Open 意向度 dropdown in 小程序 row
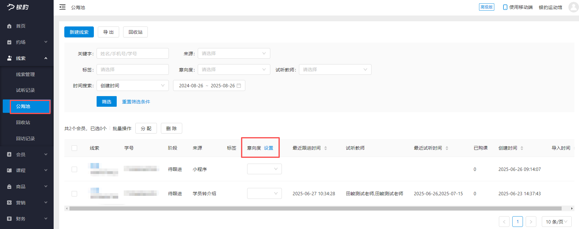579x229 pixels. tap(265, 169)
